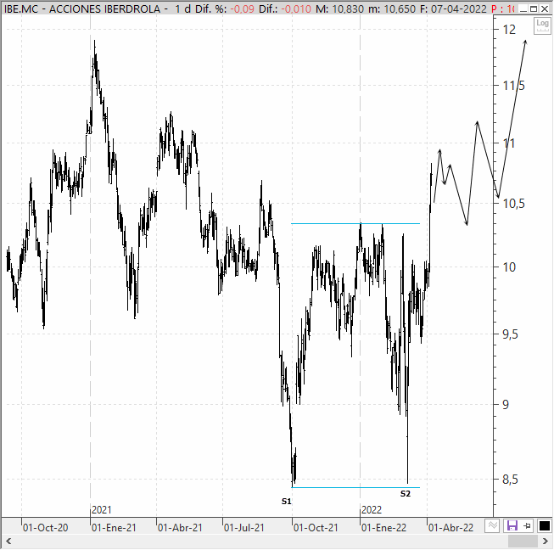Click the 11,5 price axis label
This screenshot has width=554, height=550.
click(514, 85)
